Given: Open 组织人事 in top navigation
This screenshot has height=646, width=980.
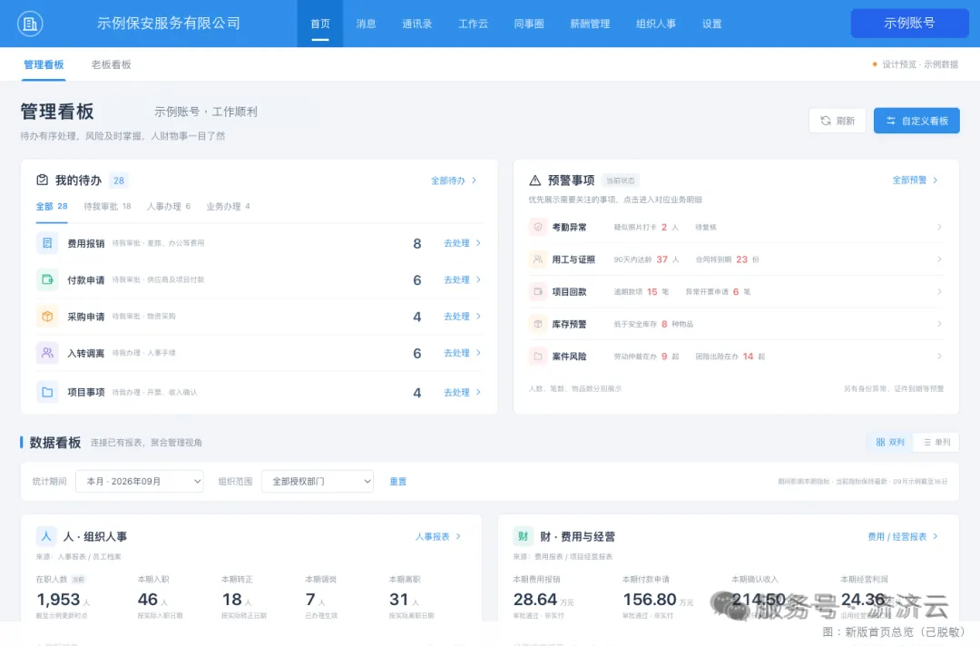Looking at the screenshot, I should click(x=656, y=24).
